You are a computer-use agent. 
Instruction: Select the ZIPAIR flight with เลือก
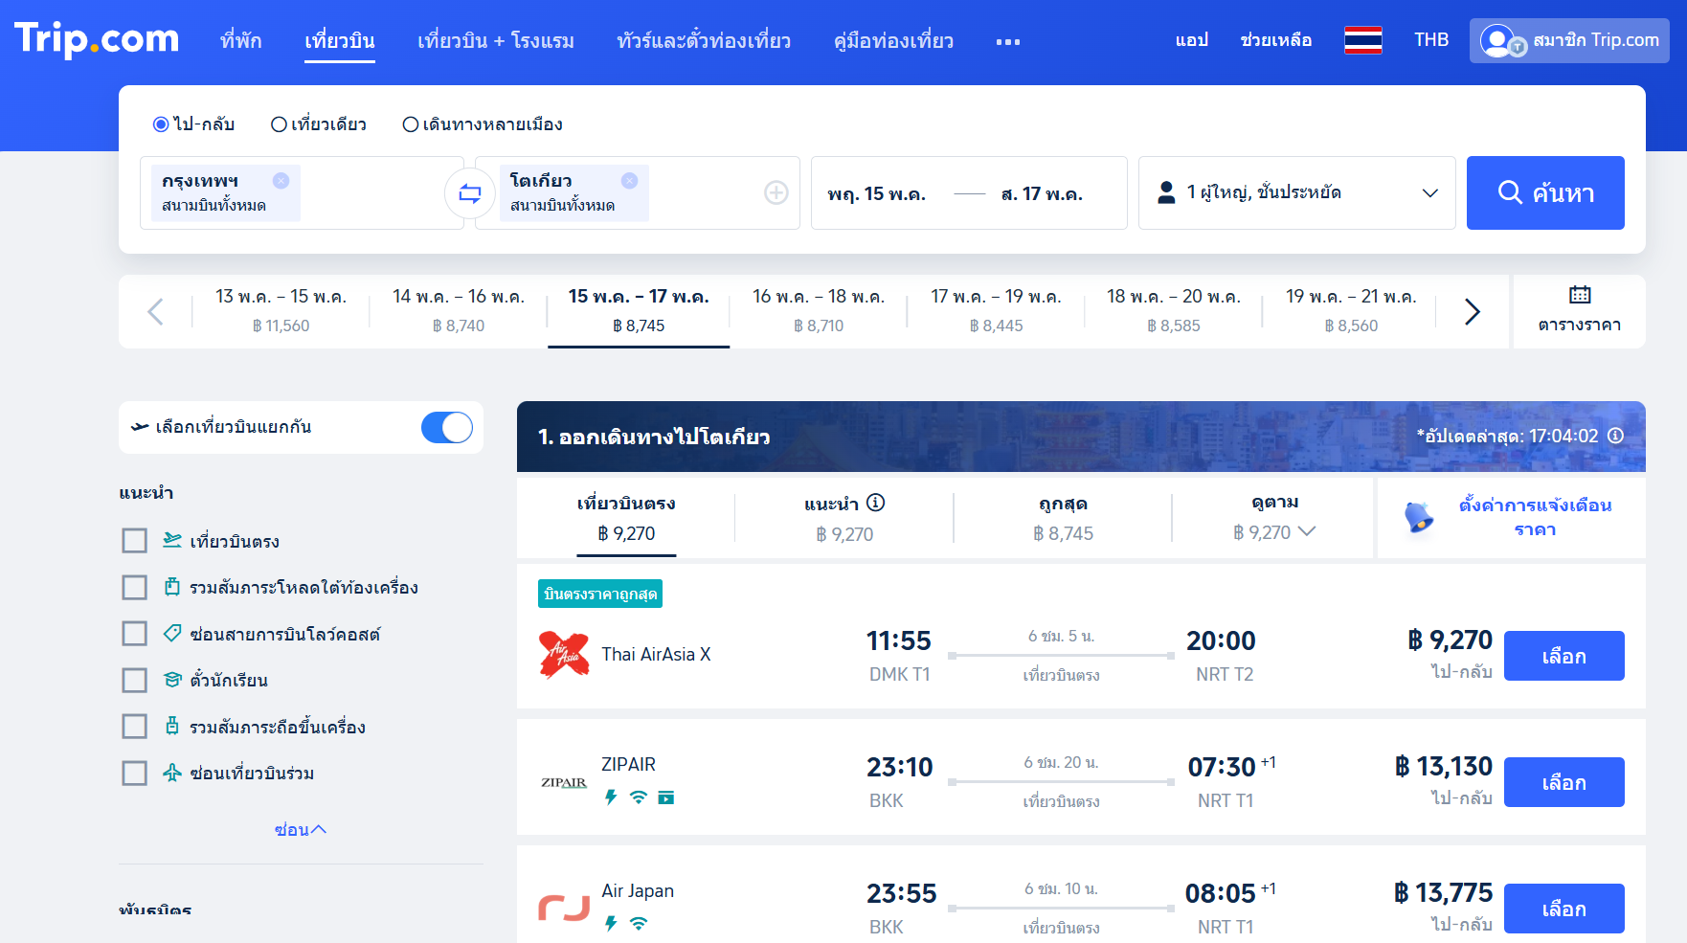coord(1564,782)
